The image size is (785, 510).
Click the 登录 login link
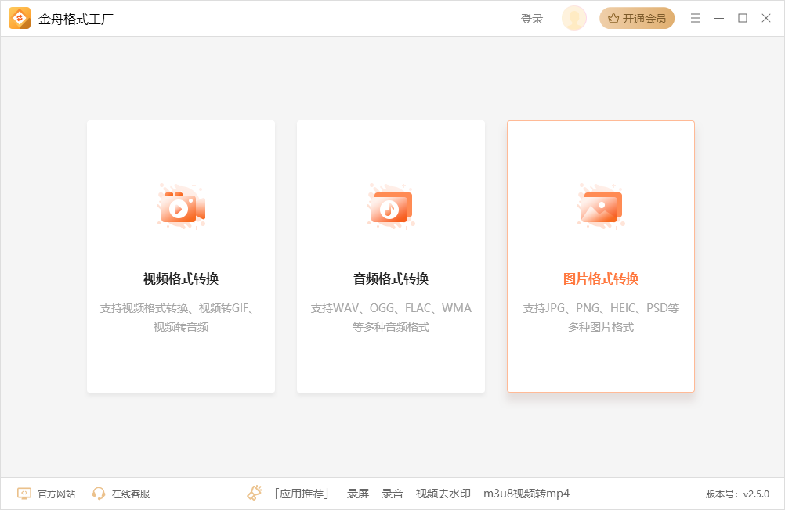coord(533,17)
